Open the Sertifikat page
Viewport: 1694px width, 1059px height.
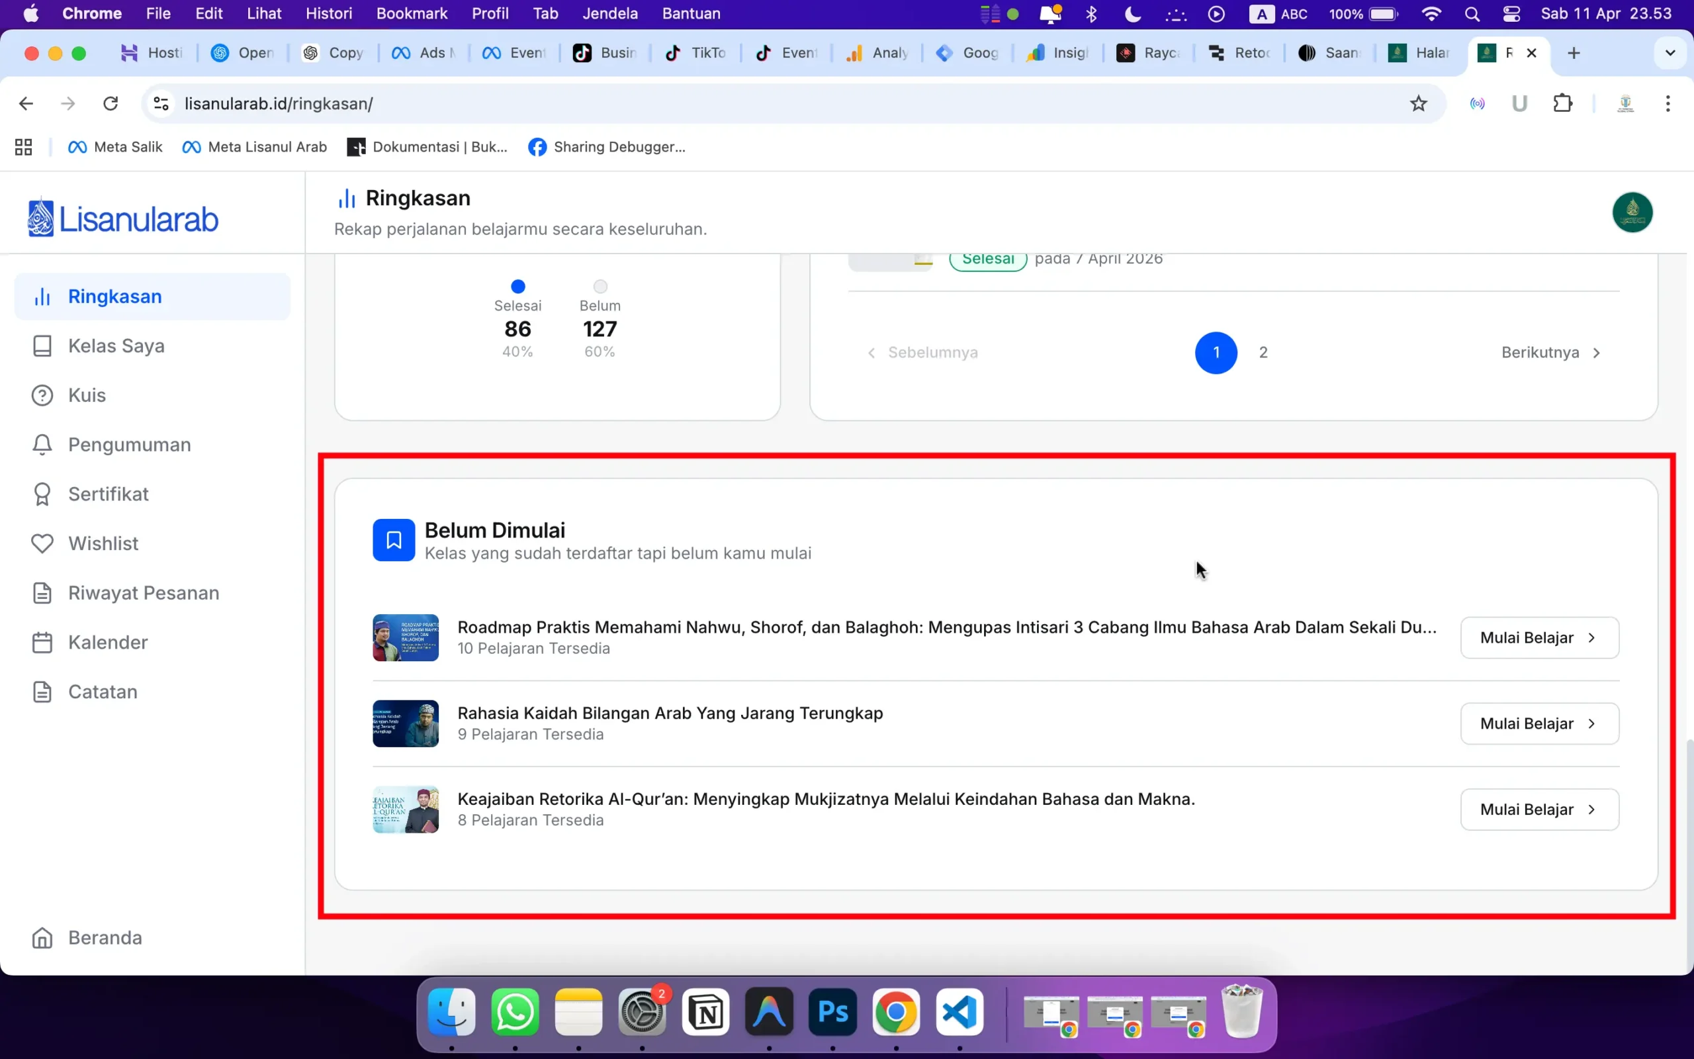point(107,493)
